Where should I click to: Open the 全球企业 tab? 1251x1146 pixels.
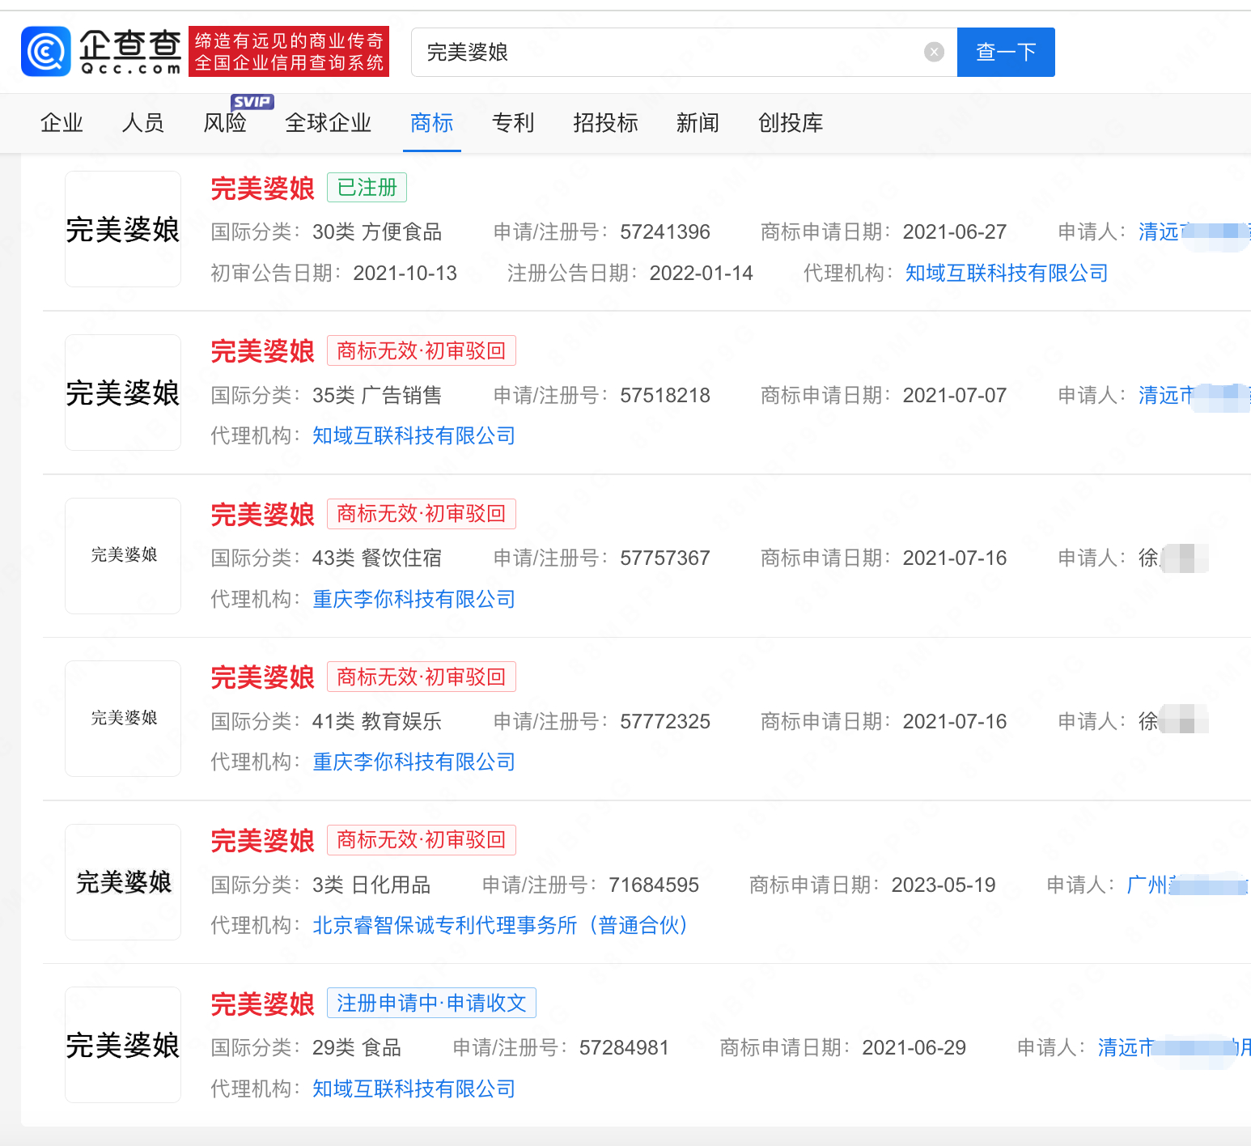(329, 123)
